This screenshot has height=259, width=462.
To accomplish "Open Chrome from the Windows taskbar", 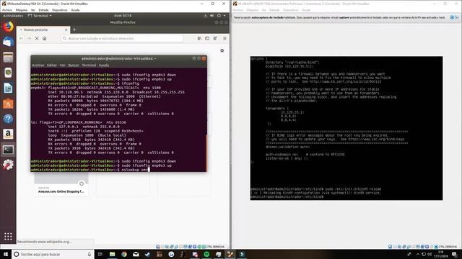I will coord(124,254).
